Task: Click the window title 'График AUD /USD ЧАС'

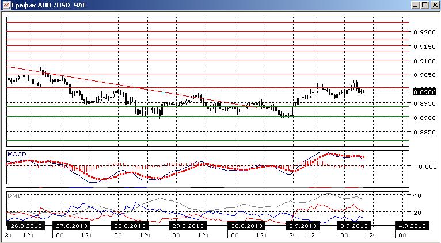Action: [x=49, y=5]
